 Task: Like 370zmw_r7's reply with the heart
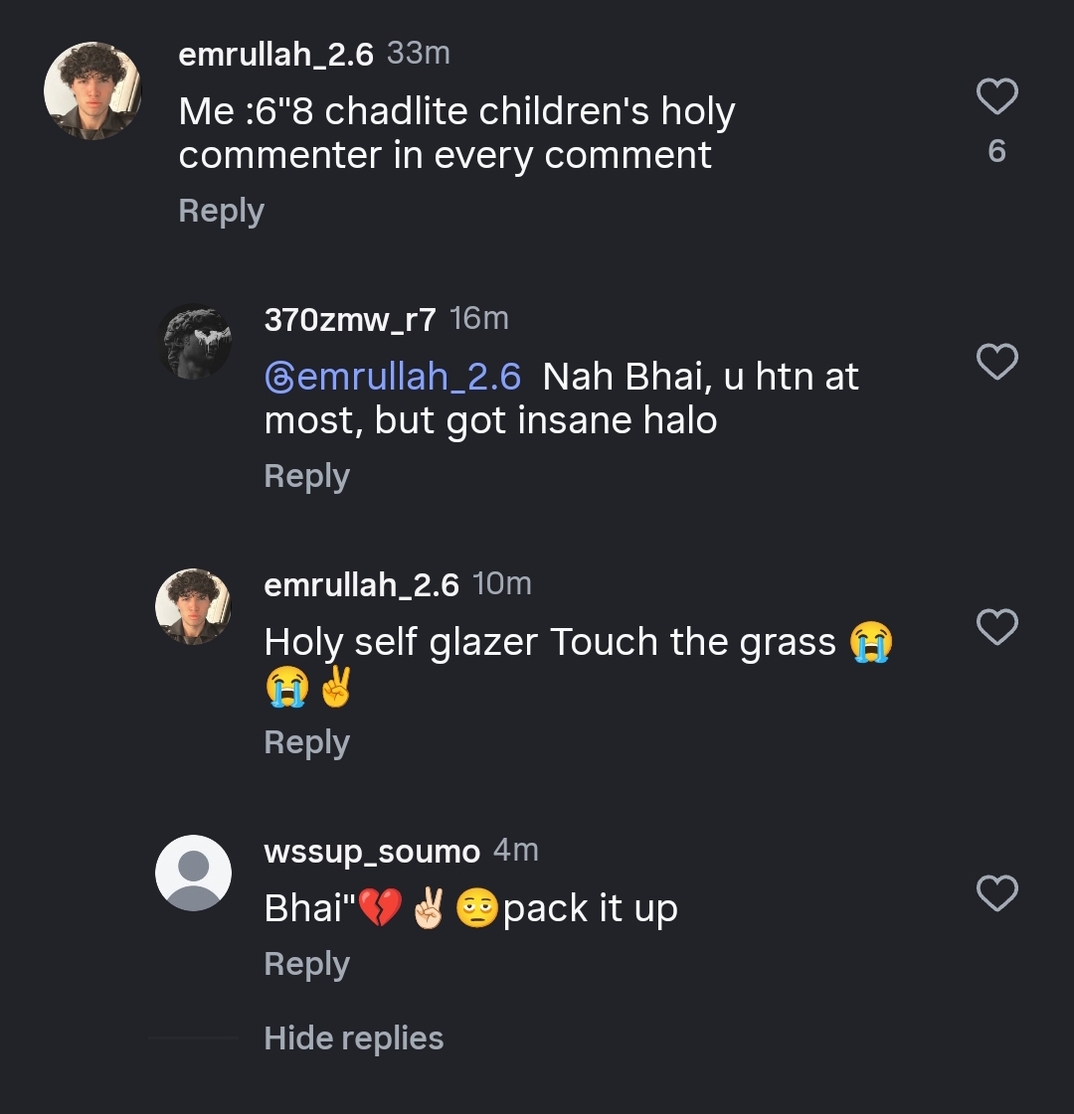[x=996, y=363]
